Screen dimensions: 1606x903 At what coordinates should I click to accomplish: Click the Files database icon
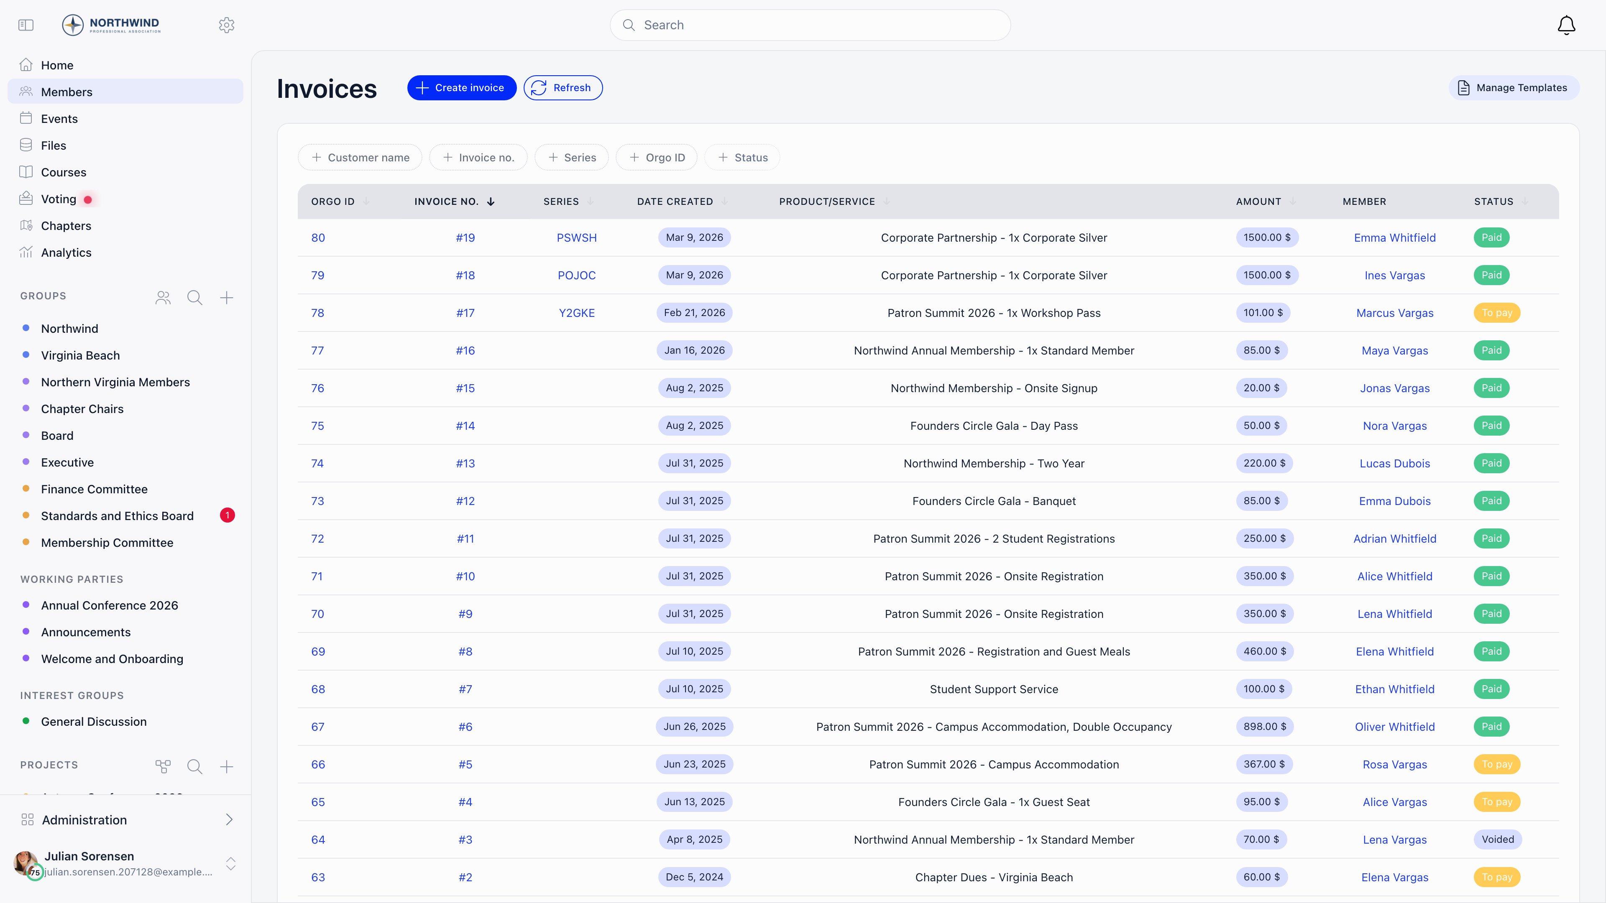tap(26, 145)
